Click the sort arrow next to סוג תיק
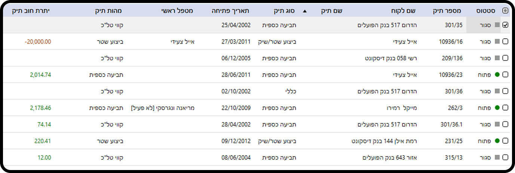Screen dimensions: 515x173 (304, 11)
